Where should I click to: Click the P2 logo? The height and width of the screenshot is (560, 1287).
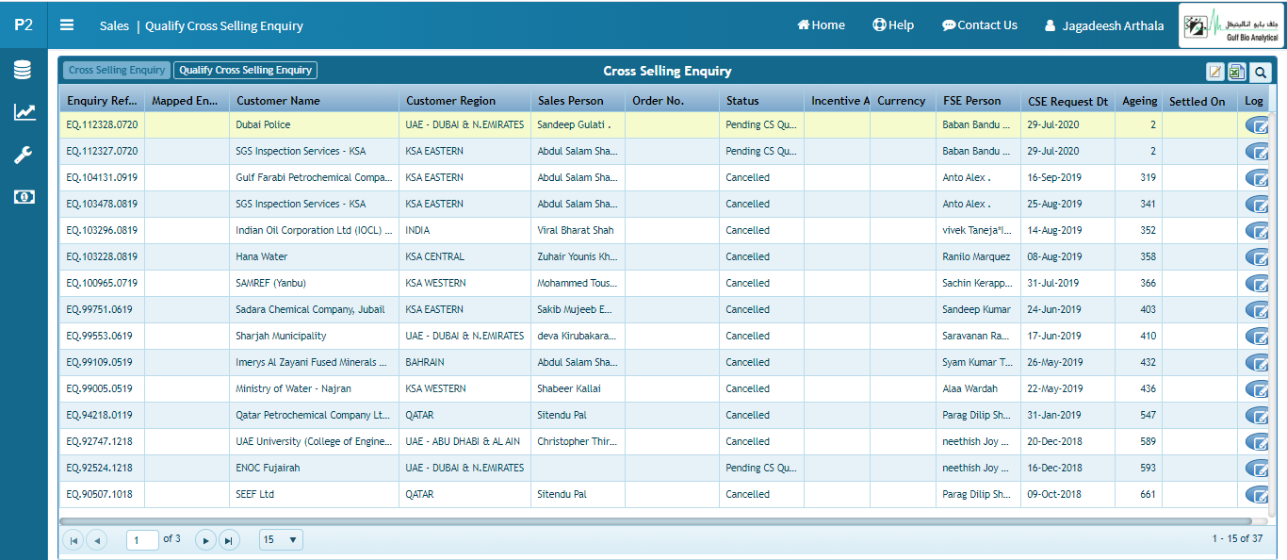pyautogui.click(x=24, y=25)
